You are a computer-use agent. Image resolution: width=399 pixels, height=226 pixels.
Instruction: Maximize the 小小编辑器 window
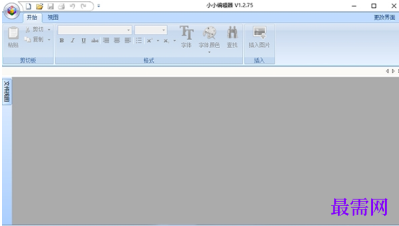(373, 6)
